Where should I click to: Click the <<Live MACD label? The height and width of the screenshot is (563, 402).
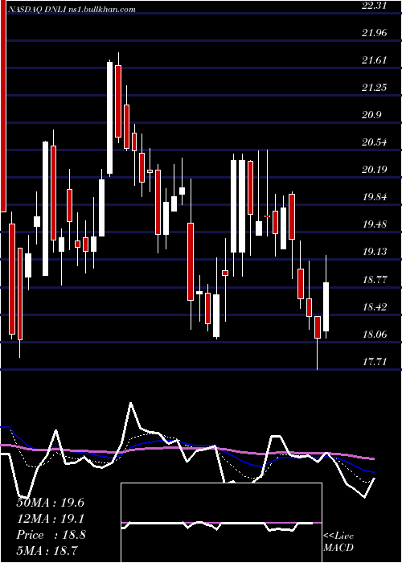[338, 541]
